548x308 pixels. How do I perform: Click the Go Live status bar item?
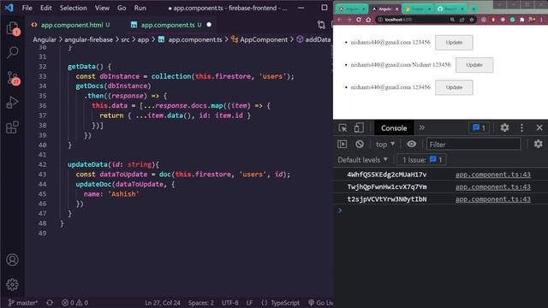321,303
